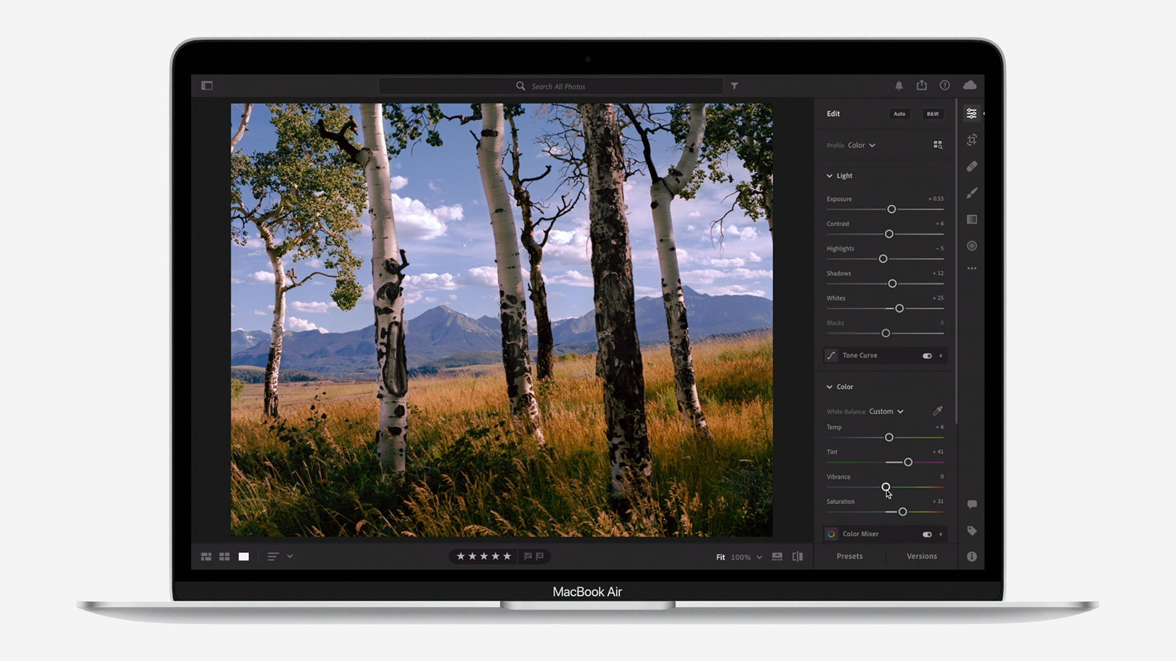Open the Profile Color dropdown
Screen dimensions: 1176x661
click(x=861, y=146)
